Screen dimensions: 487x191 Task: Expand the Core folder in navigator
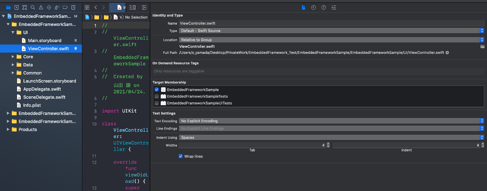pyautogui.click(x=13, y=57)
